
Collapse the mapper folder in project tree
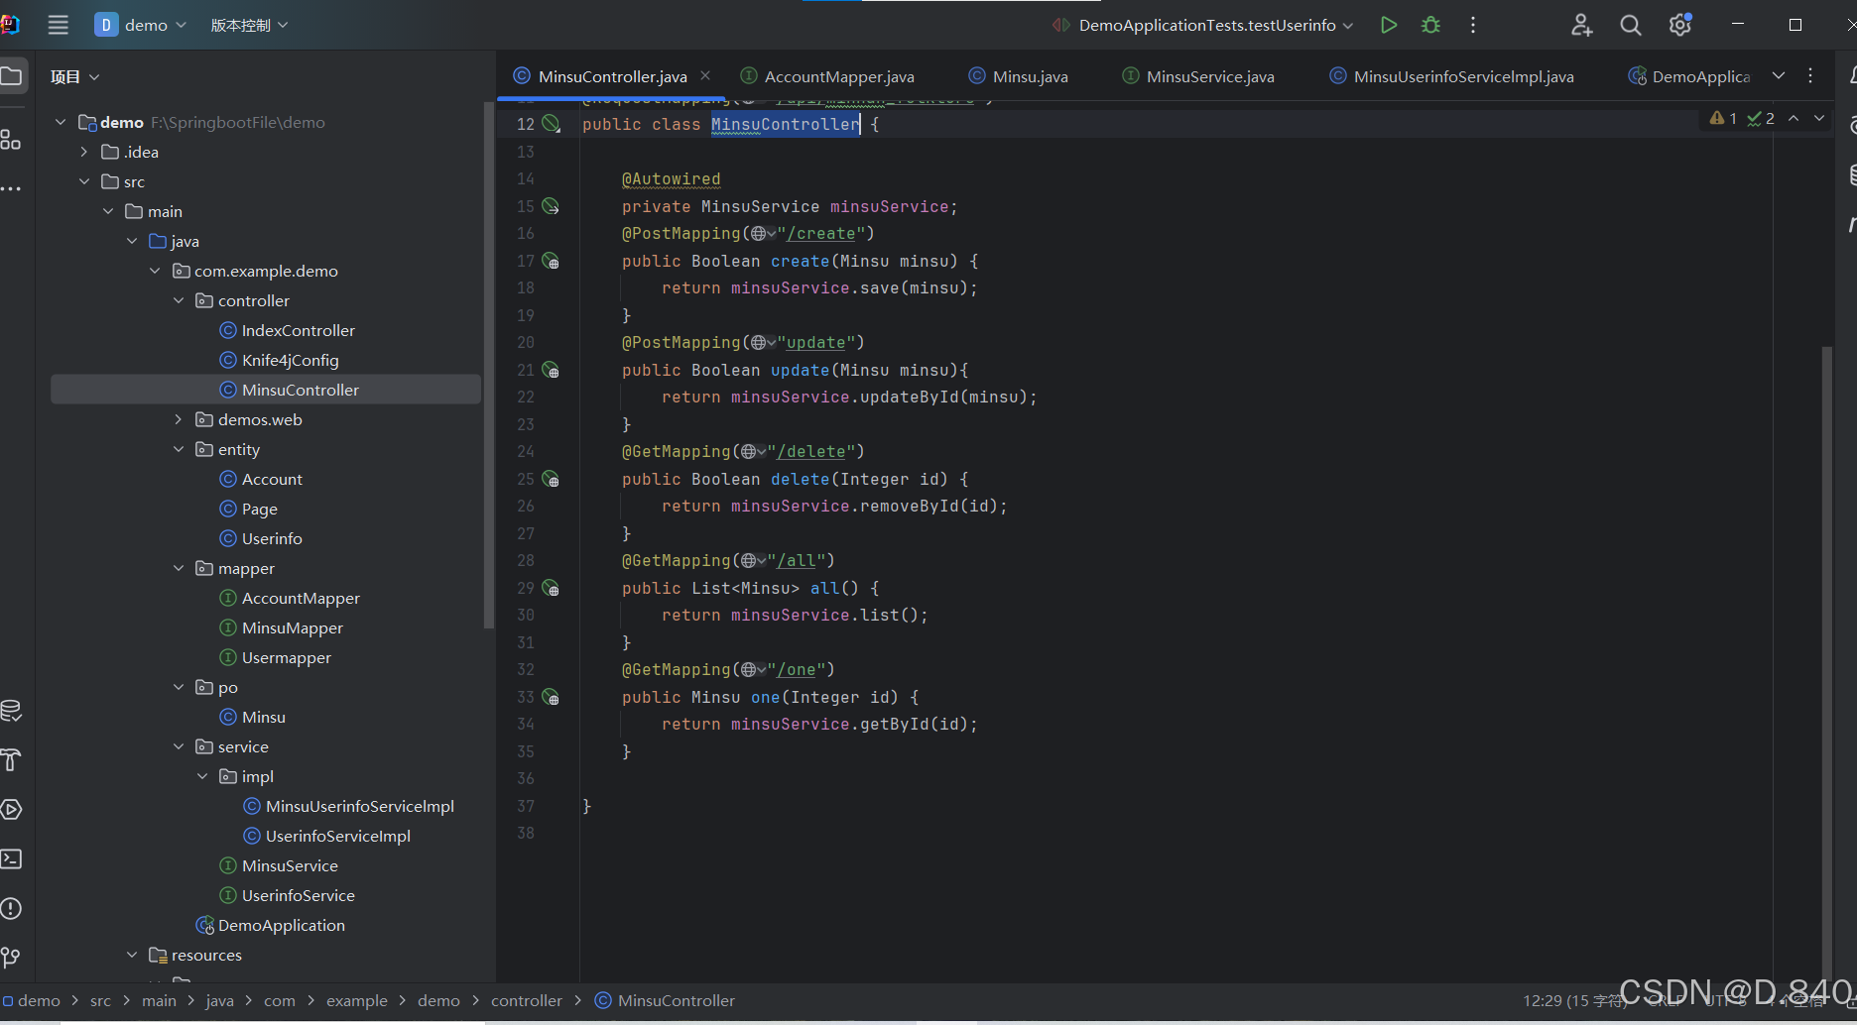179,568
